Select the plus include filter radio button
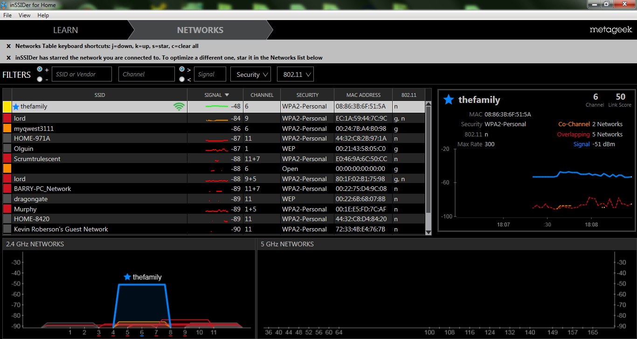637x339 pixels. pyautogui.click(x=39, y=69)
